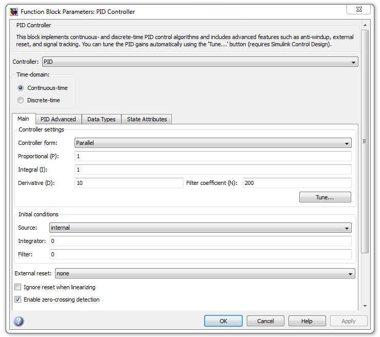This screenshot has width=380, height=337.
Task: Switch to the Main tab
Action: pyautogui.click(x=24, y=119)
